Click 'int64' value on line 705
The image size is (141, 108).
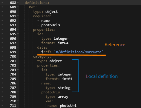(67, 79)
